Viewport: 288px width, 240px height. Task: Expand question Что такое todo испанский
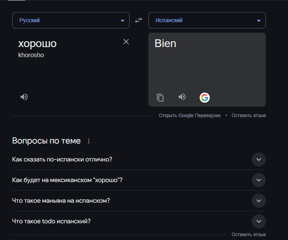[x=258, y=221]
